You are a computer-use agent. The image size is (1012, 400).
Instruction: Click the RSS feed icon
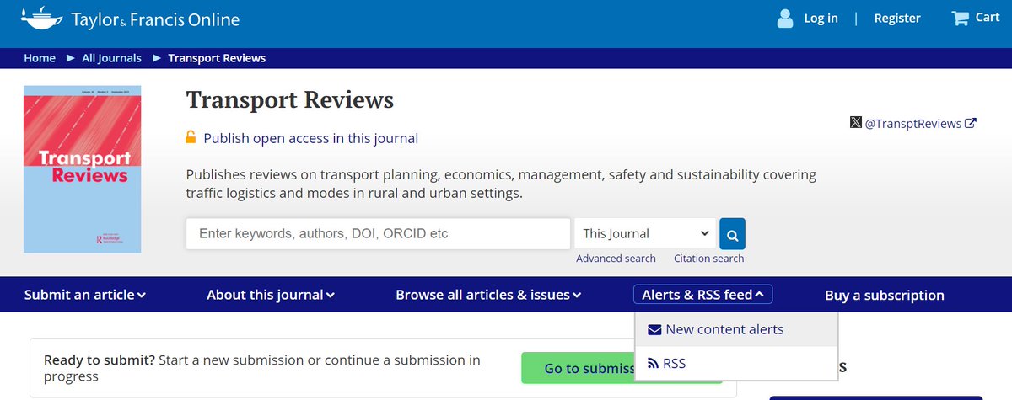pyautogui.click(x=653, y=364)
